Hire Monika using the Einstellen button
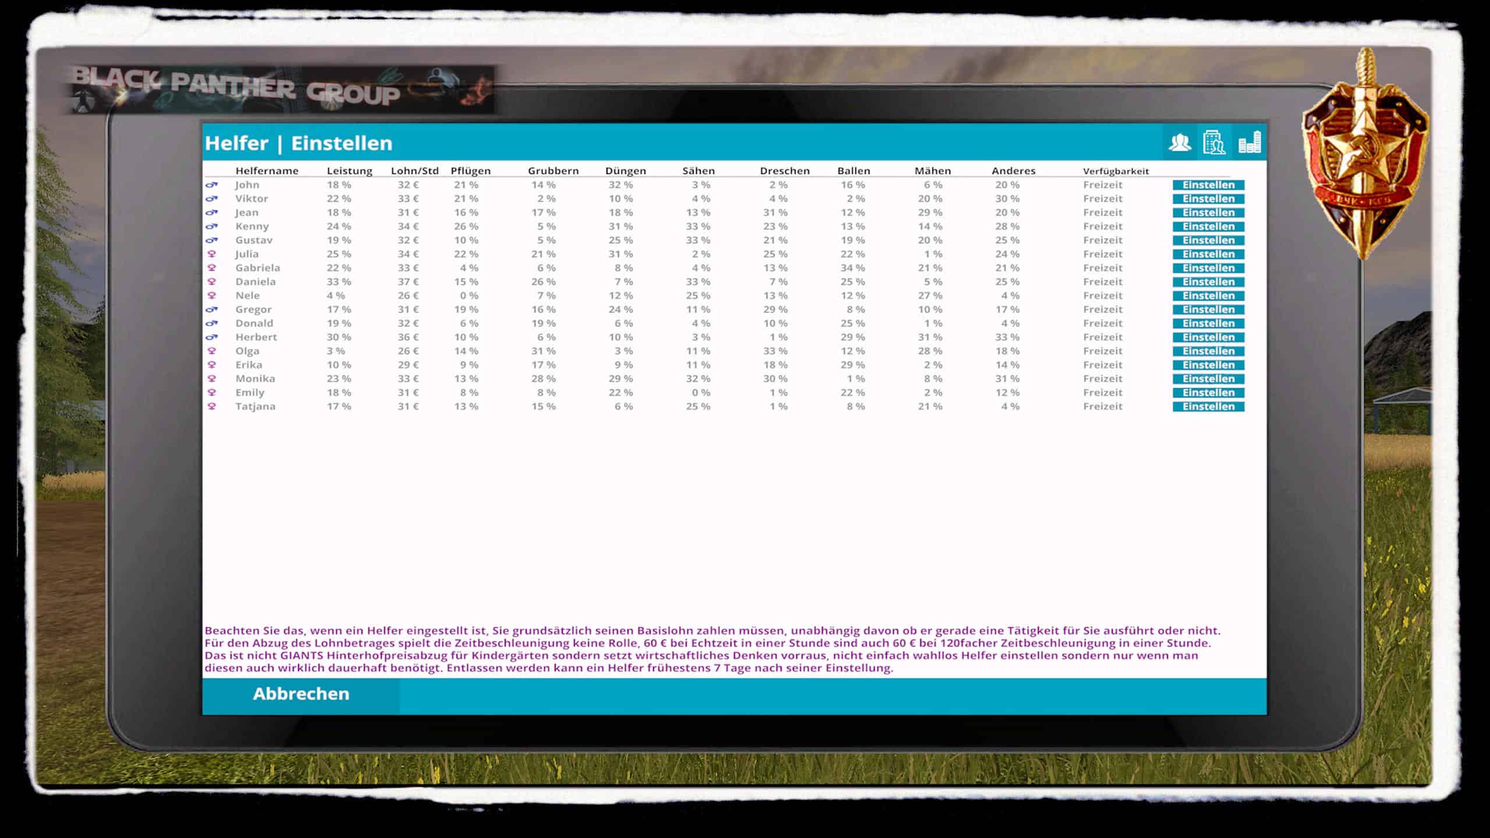 [1208, 379]
